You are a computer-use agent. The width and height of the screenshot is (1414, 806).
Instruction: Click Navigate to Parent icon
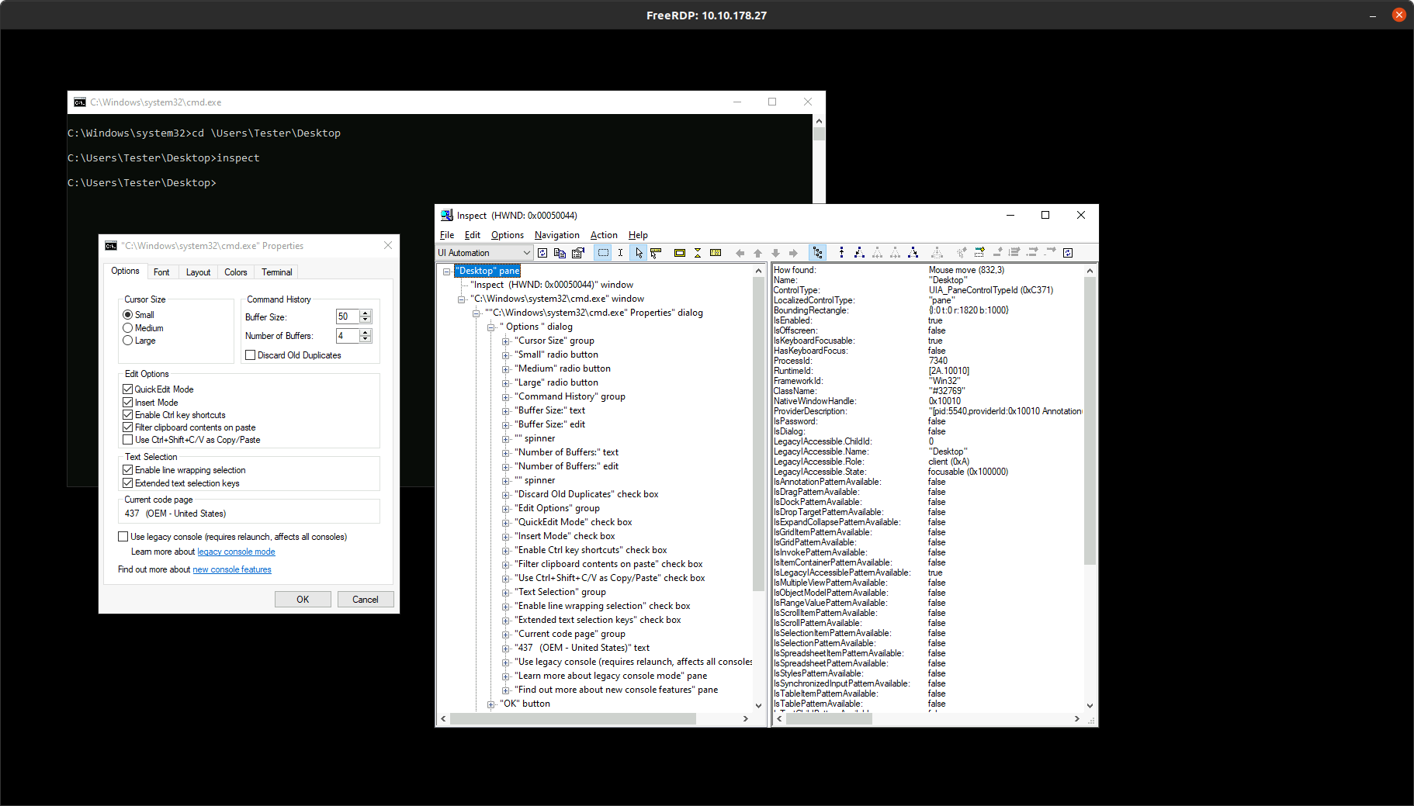coord(841,253)
